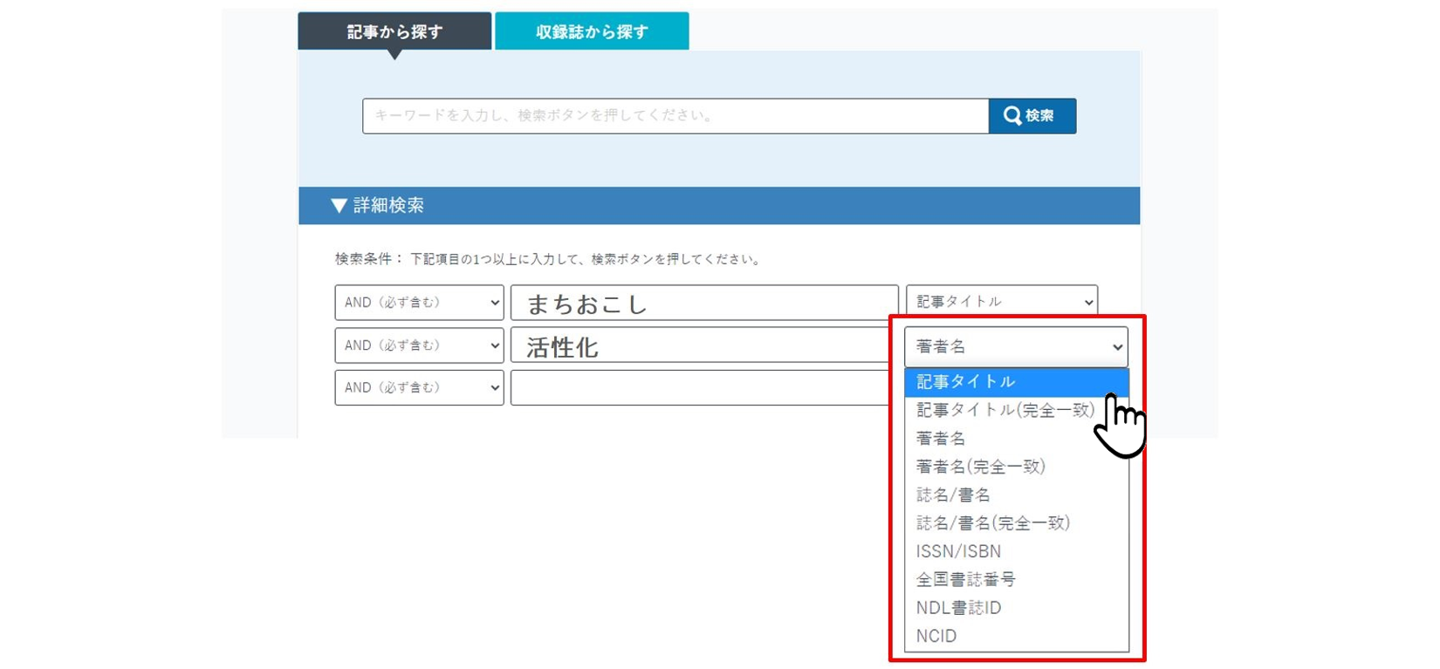Click the field containing 活性化
This screenshot has height=669, width=1440.
[698, 346]
